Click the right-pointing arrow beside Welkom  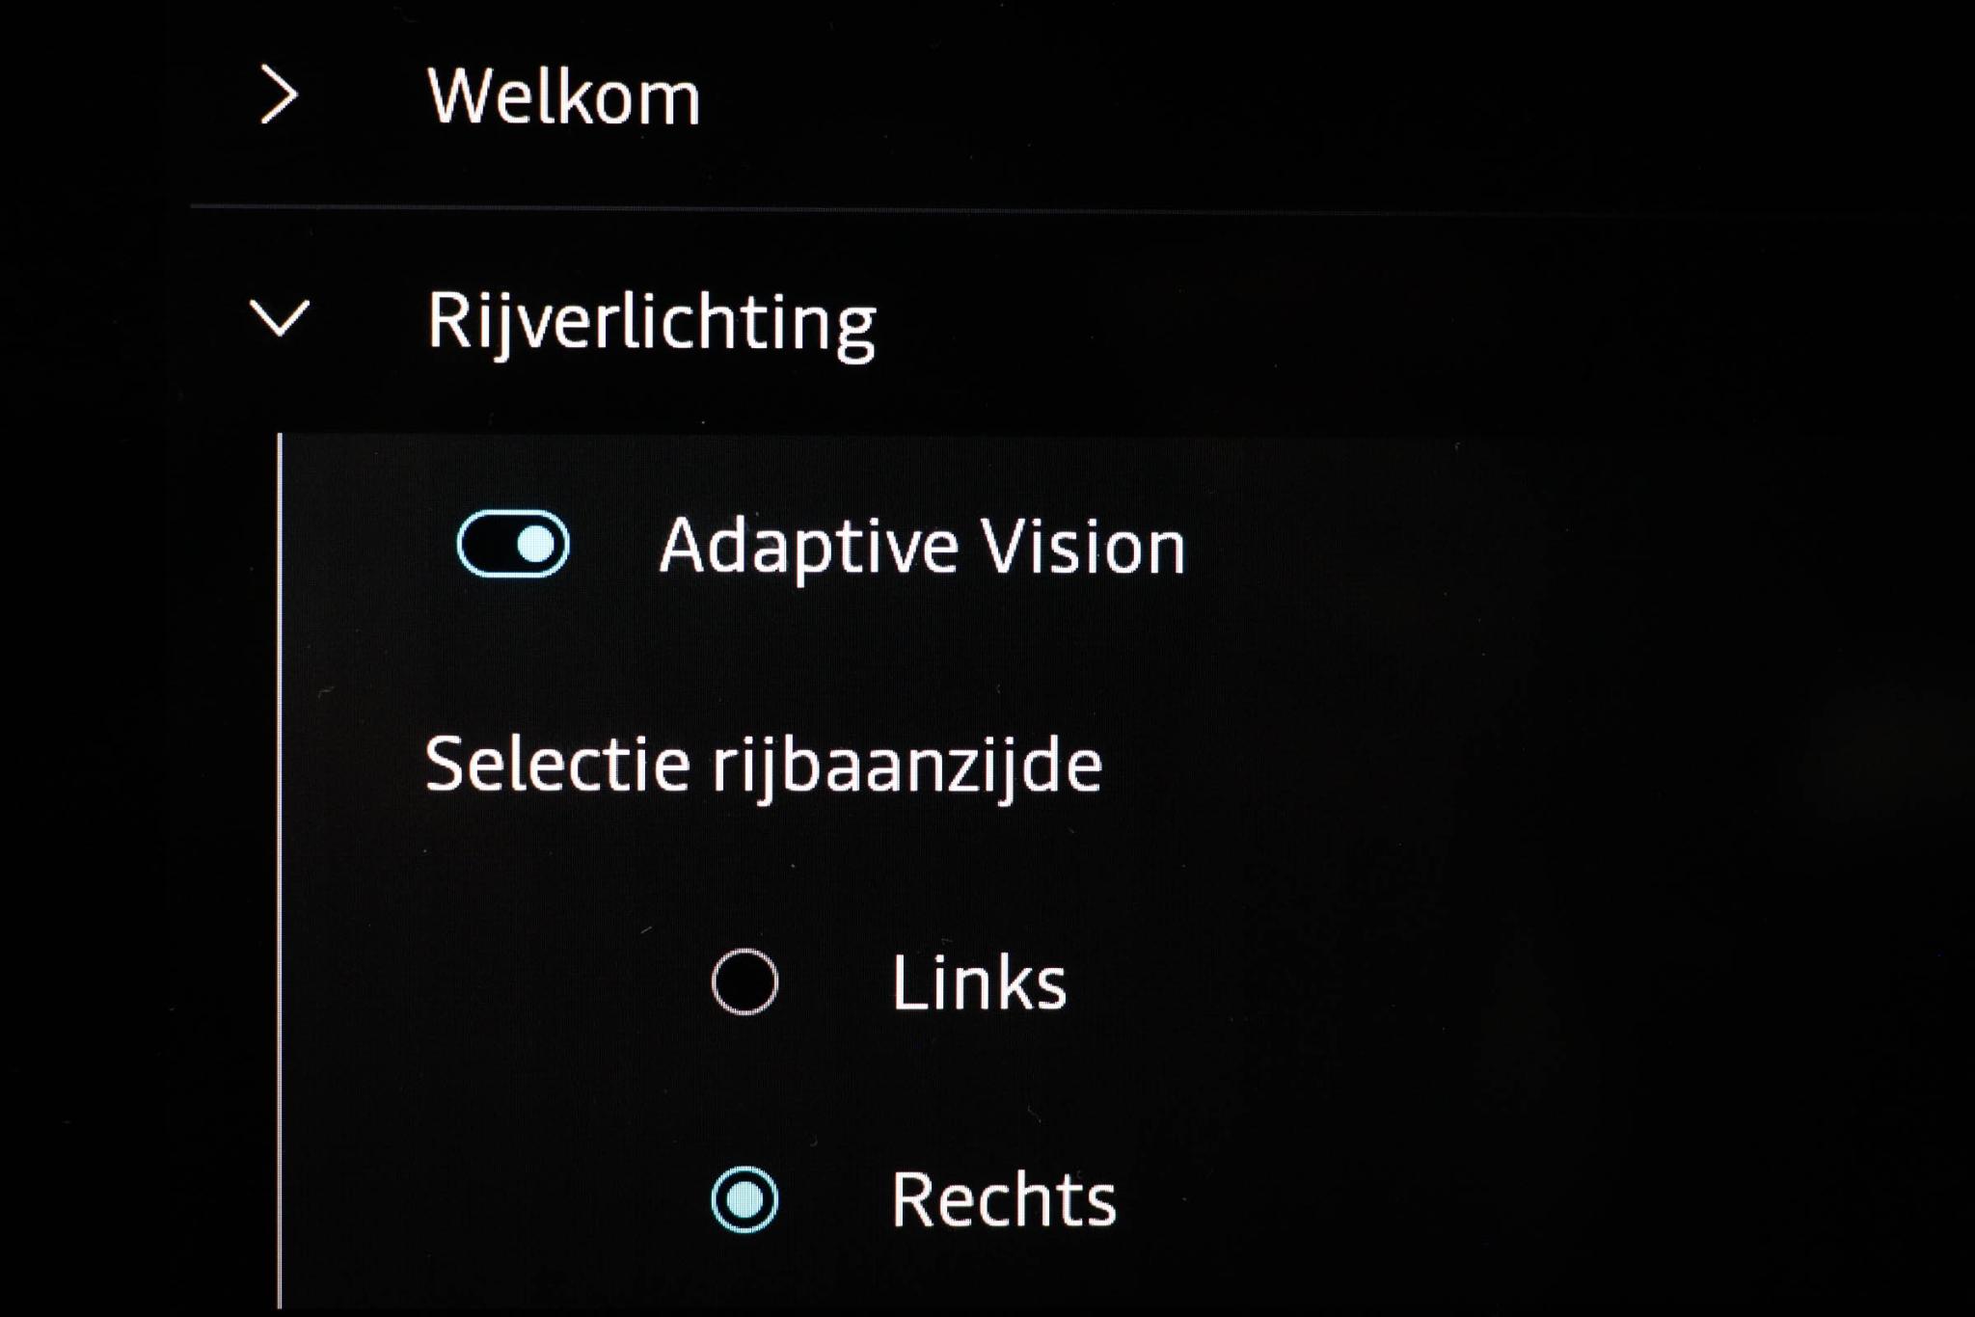[279, 95]
